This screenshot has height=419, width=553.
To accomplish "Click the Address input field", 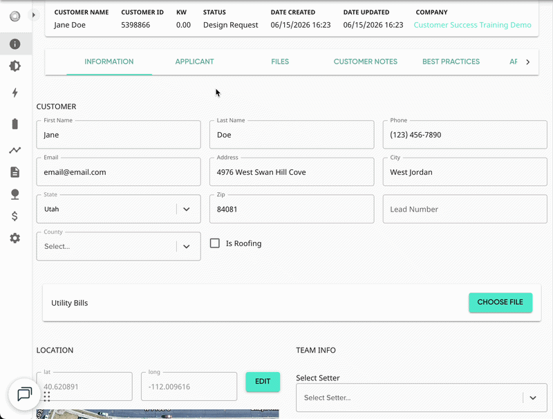I will (x=292, y=171).
